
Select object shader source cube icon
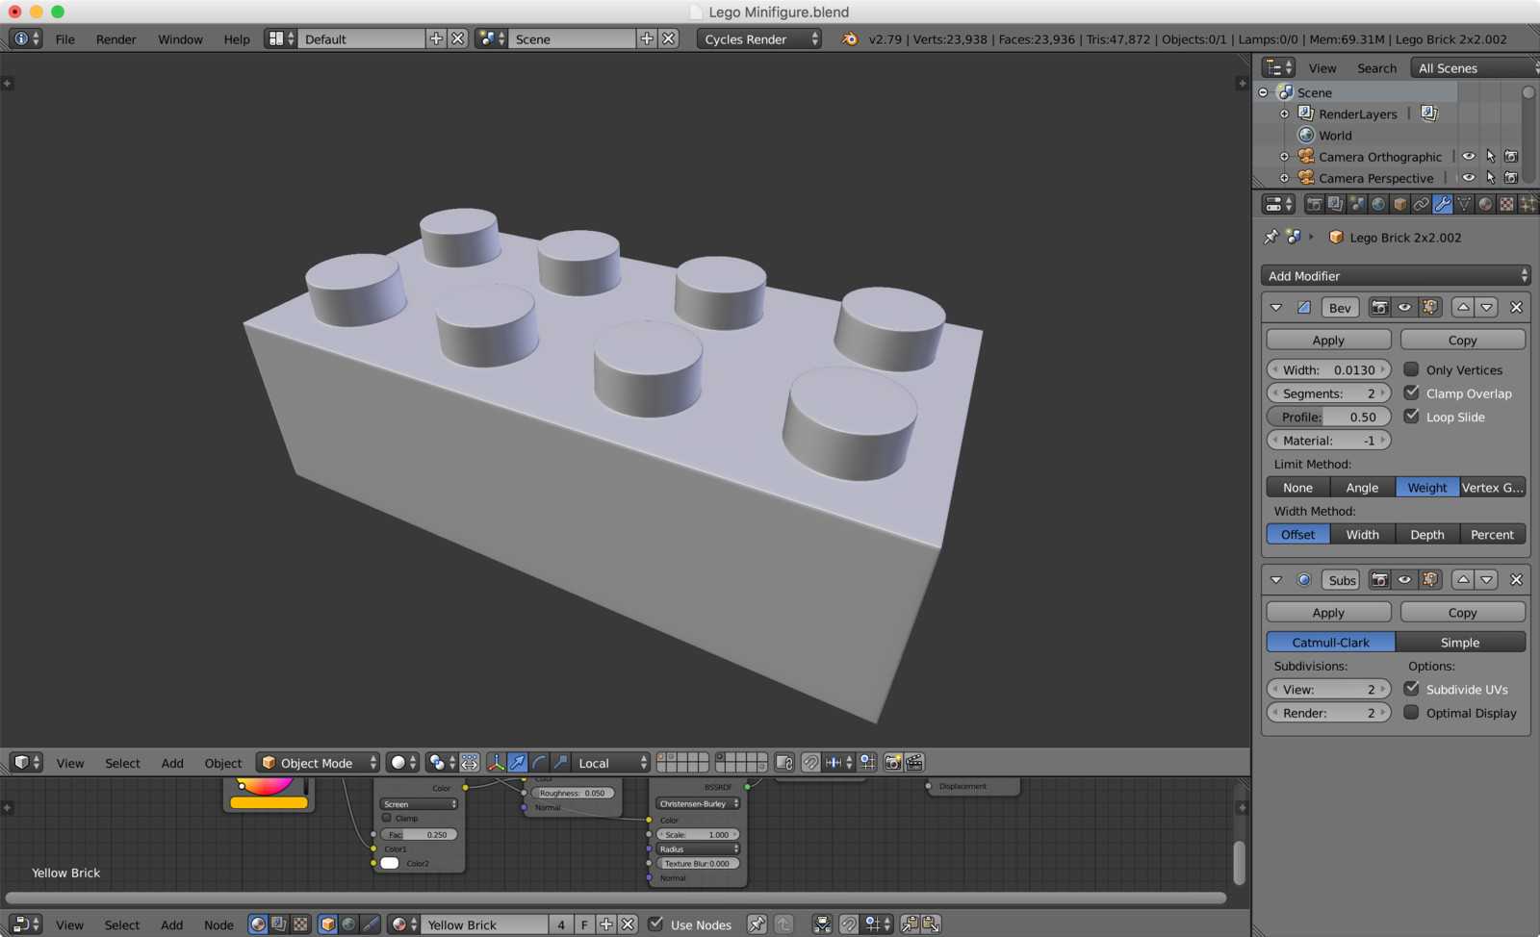[x=328, y=924]
